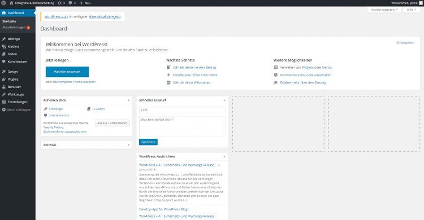
Task: Open the WordPress logo menu
Action: pyautogui.click(x=3, y=3)
